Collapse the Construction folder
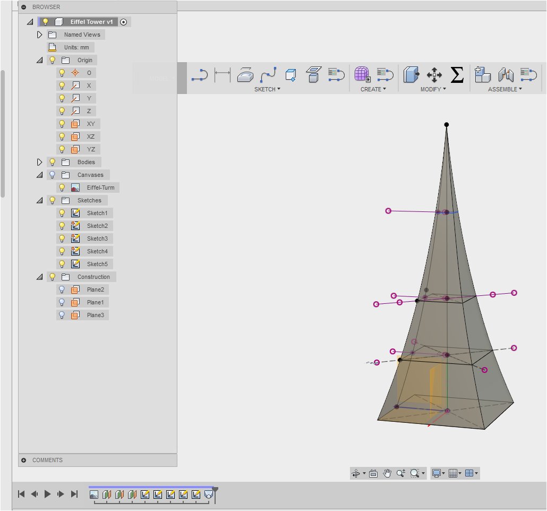 (40, 277)
